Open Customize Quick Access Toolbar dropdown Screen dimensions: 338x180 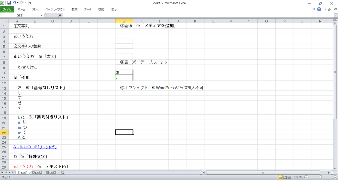click(x=30, y=3)
